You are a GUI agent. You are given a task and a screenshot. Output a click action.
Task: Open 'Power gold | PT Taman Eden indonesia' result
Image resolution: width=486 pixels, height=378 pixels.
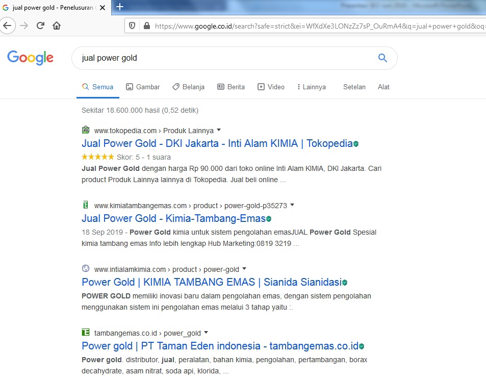pyautogui.click(x=220, y=346)
